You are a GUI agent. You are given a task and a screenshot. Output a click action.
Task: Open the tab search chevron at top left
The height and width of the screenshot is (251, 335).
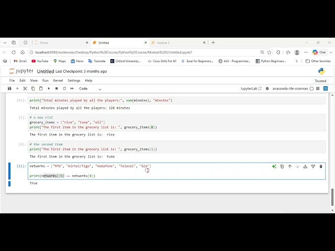(x=5, y=43)
